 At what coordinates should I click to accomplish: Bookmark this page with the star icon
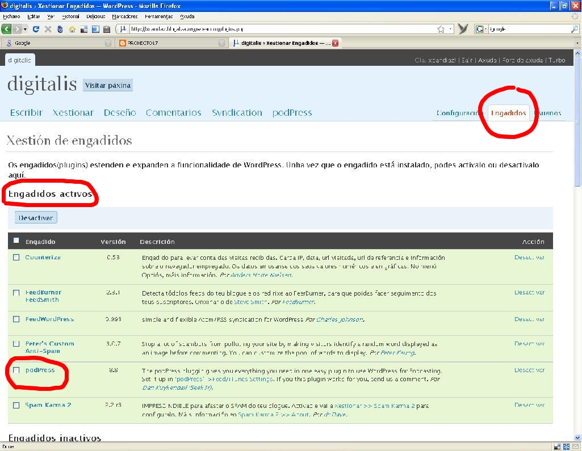pos(441,29)
